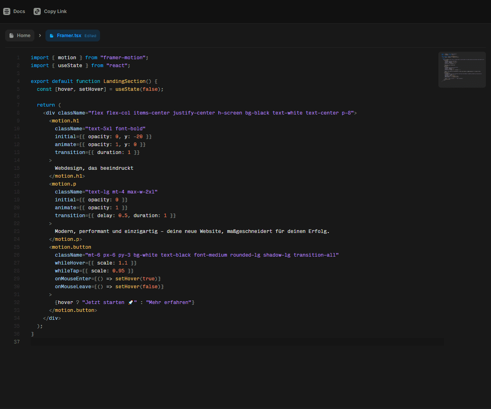Place cursor on empty line 37
491x409 pixels.
click(237, 342)
